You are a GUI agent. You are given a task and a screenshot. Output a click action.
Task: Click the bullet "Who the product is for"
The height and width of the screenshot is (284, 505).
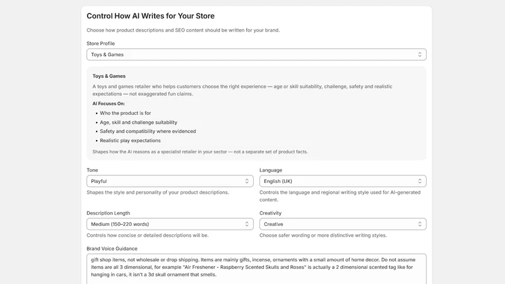125,113
